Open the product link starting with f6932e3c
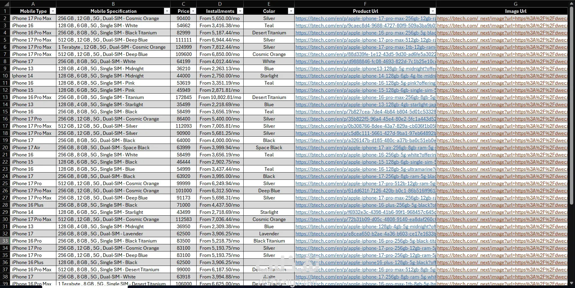 pyautogui.click(x=366, y=212)
